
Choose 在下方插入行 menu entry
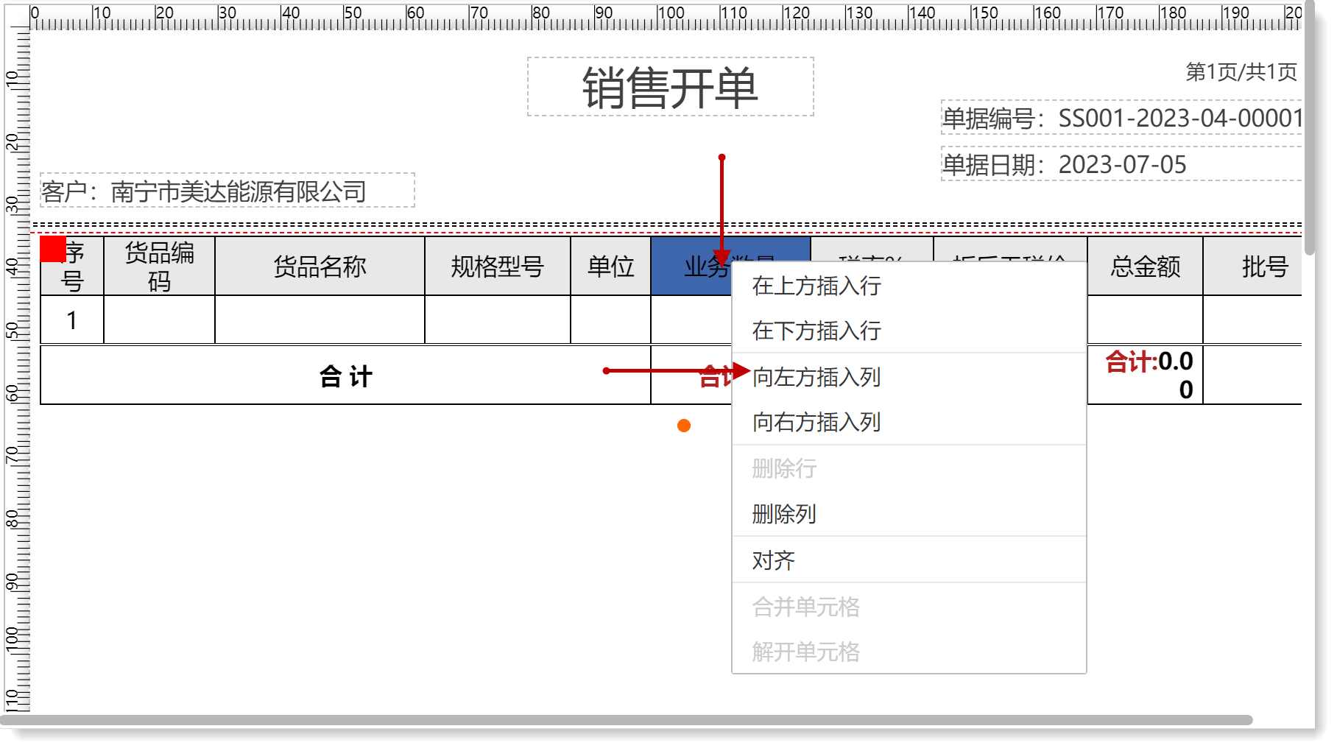pos(816,331)
